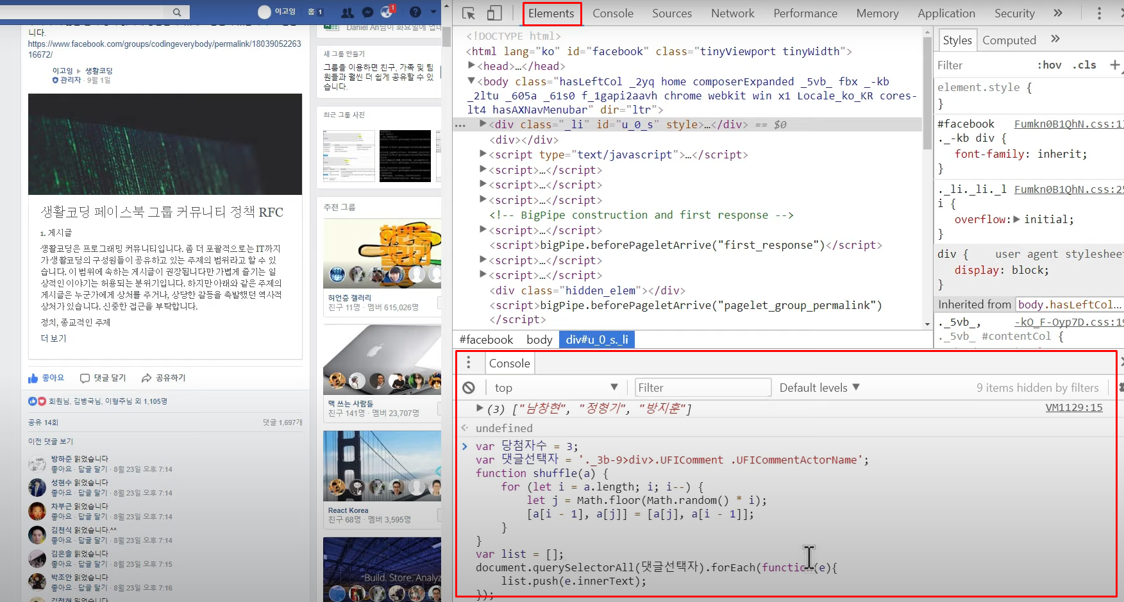Toggle the device toolbar in DevTools
The height and width of the screenshot is (602, 1124).
pos(494,13)
